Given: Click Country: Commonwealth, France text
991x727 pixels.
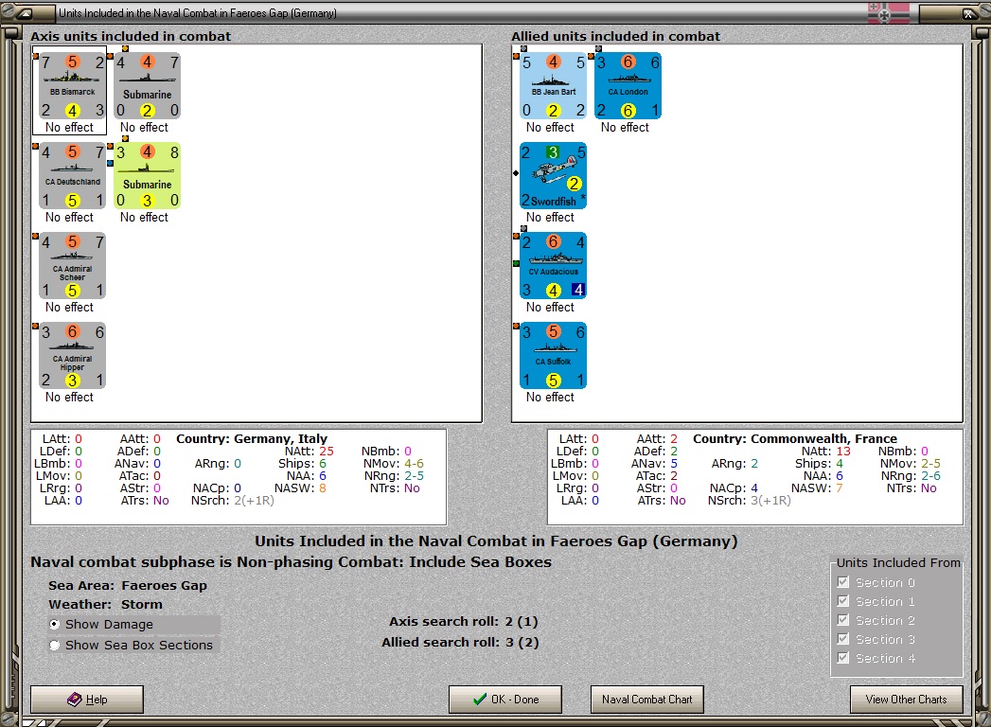Looking at the screenshot, I should (794, 438).
